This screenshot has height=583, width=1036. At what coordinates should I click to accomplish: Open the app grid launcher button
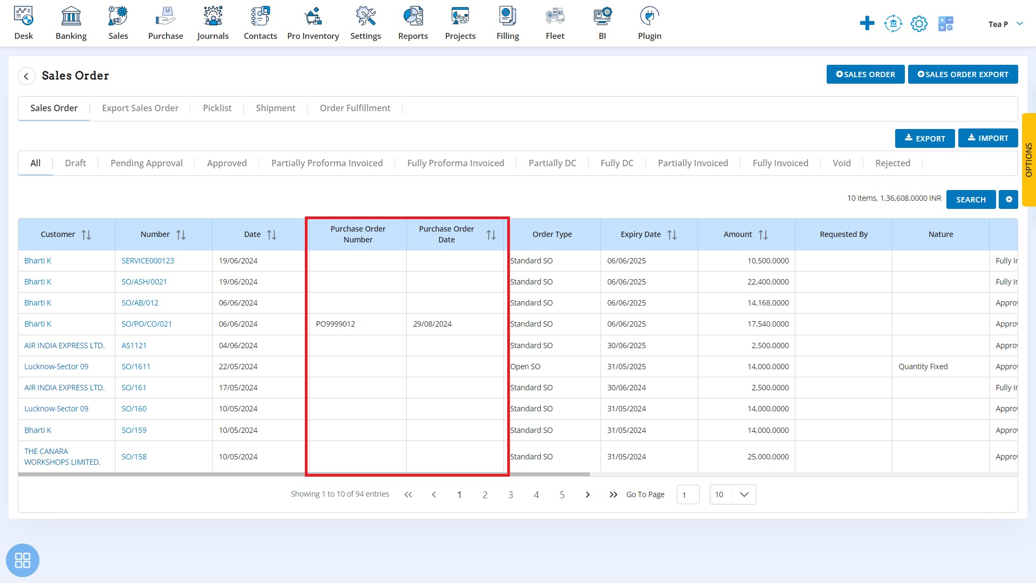[x=23, y=560]
